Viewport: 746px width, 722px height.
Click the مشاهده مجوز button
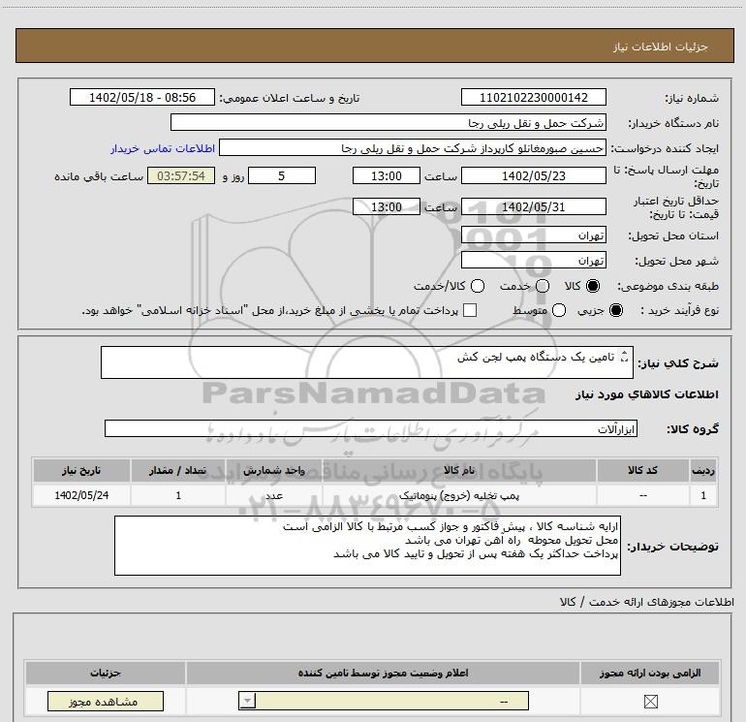click(x=106, y=702)
